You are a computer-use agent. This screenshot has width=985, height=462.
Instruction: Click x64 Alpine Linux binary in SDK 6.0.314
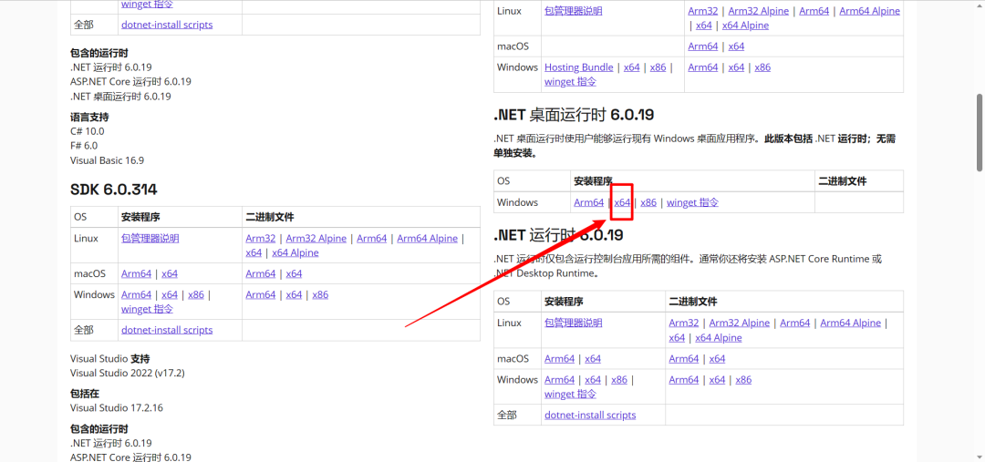[x=295, y=253]
